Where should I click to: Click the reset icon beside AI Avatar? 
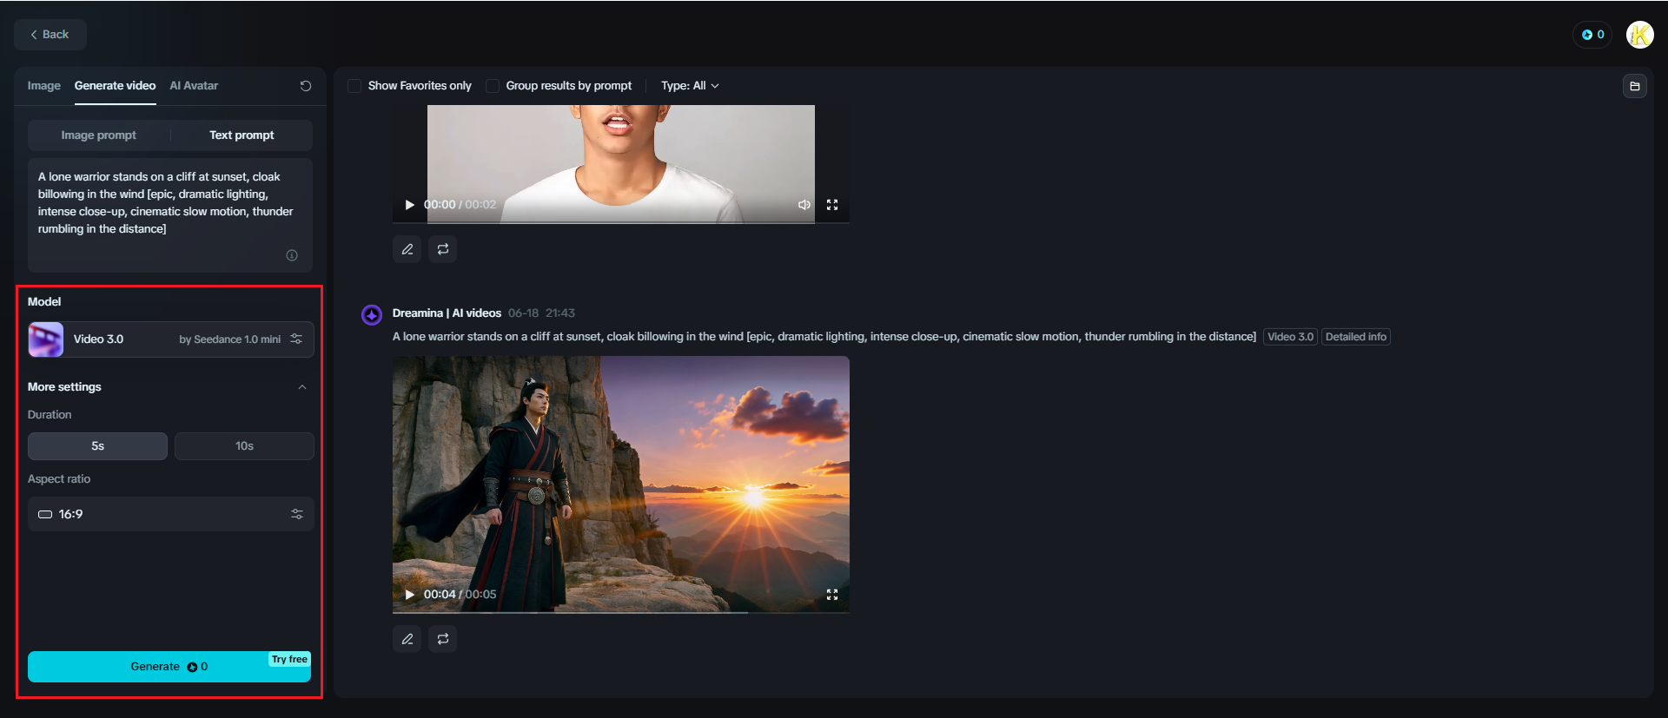tap(306, 86)
